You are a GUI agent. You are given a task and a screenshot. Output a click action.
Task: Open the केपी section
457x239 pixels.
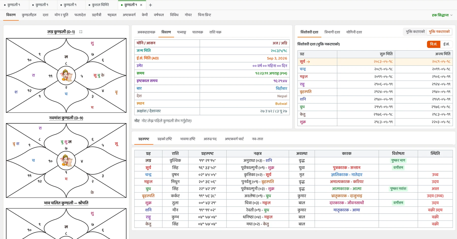click(x=145, y=15)
